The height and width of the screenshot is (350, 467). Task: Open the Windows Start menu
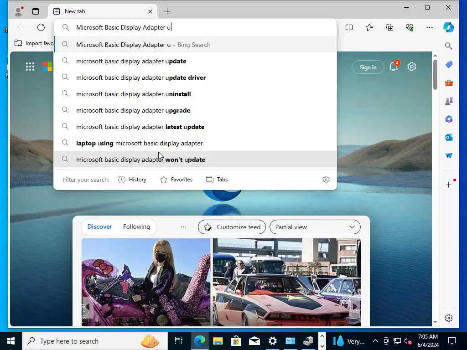pyautogui.click(x=11, y=341)
